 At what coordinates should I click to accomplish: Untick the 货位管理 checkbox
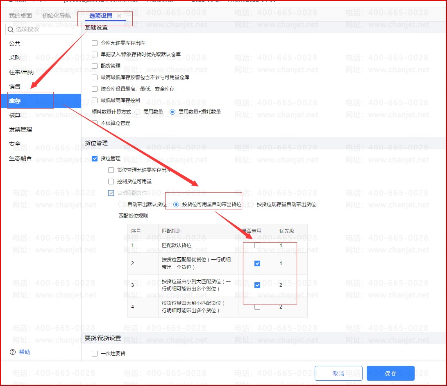click(95, 159)
